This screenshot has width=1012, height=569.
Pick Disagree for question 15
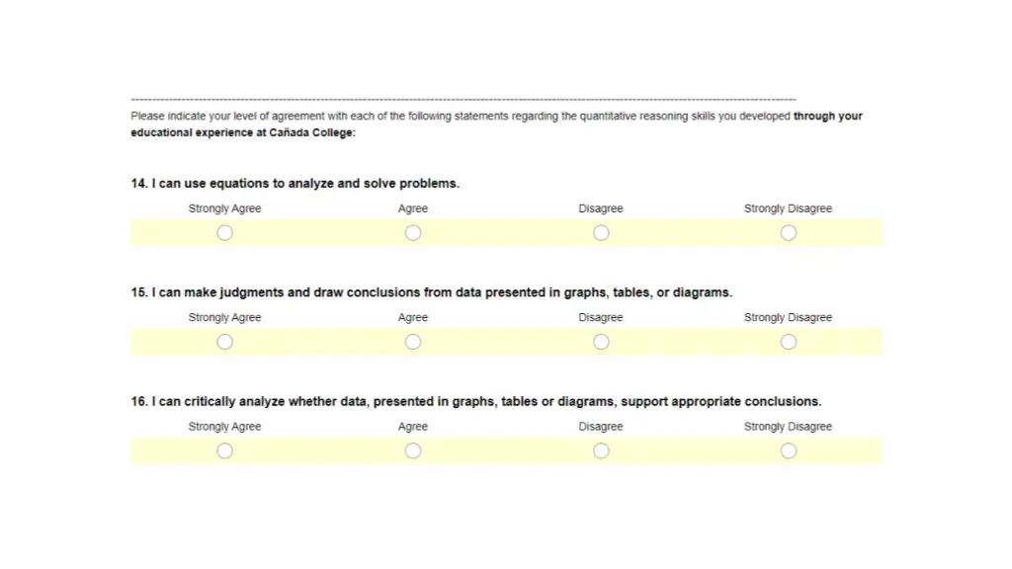coord(601,342)
